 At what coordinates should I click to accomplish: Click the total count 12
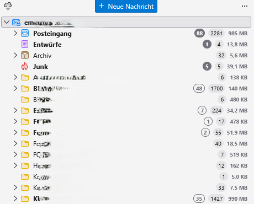click(221, 165)
